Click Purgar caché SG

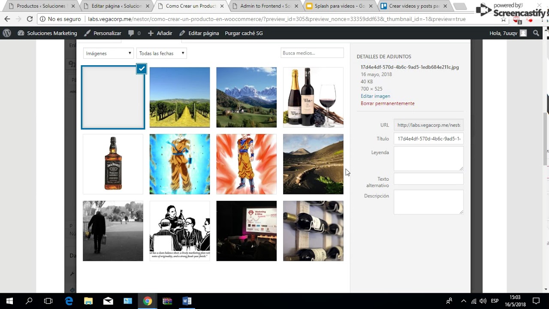[244, 33]
